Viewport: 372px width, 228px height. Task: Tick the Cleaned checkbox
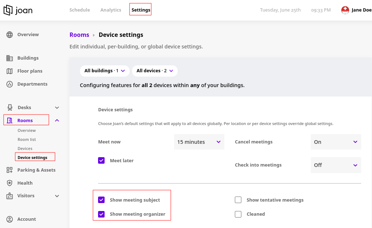click(238, 214)
